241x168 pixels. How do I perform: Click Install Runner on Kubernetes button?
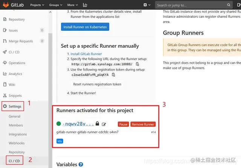point(85,27)
